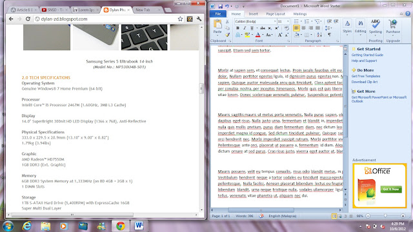The height and width of the screenshot is (232, 413).
Task: Switch to Print Layout view in status bar
Action: 334,216
